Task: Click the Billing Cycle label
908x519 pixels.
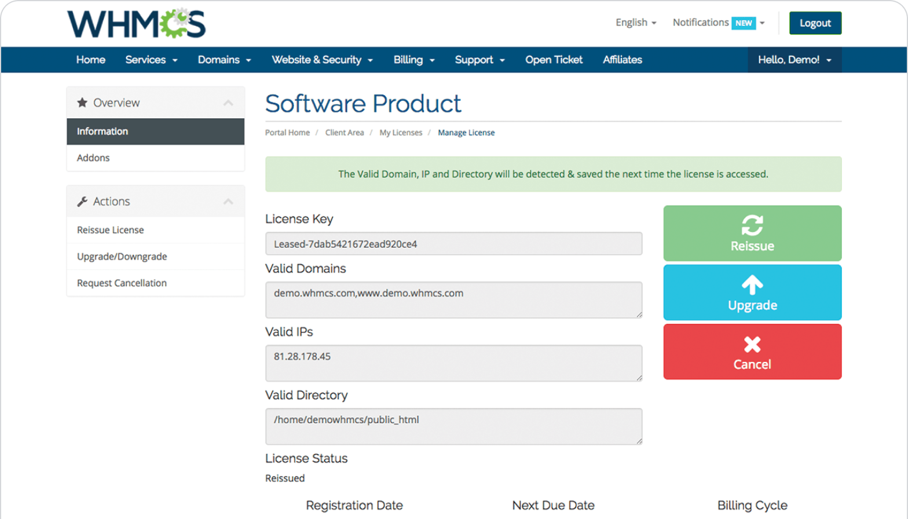Action: 752,505
